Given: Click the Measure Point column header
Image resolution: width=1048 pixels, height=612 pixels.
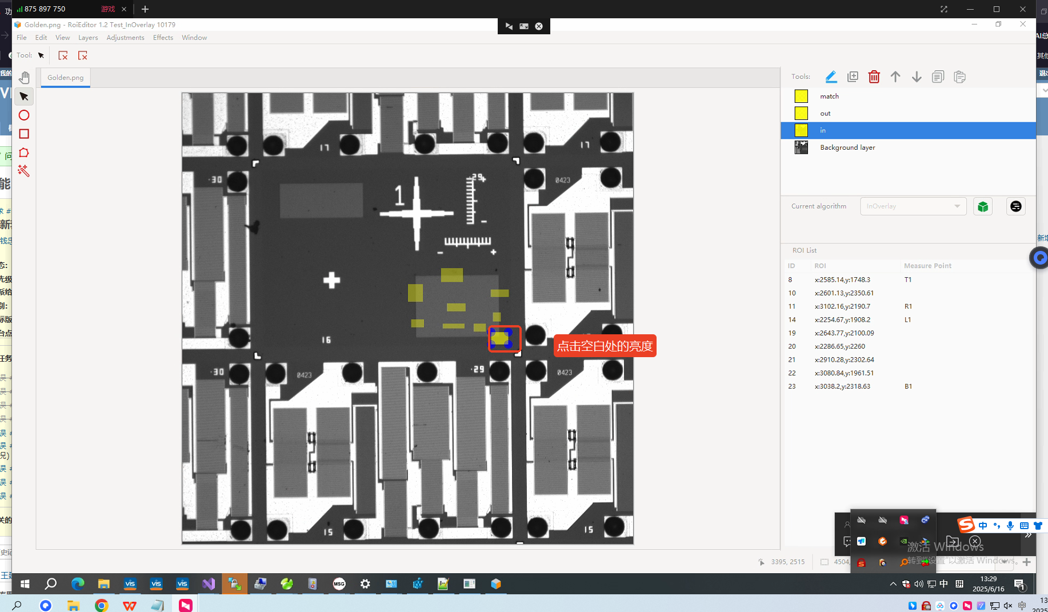Looking at the screenshot, I should (x=927, y=266).
